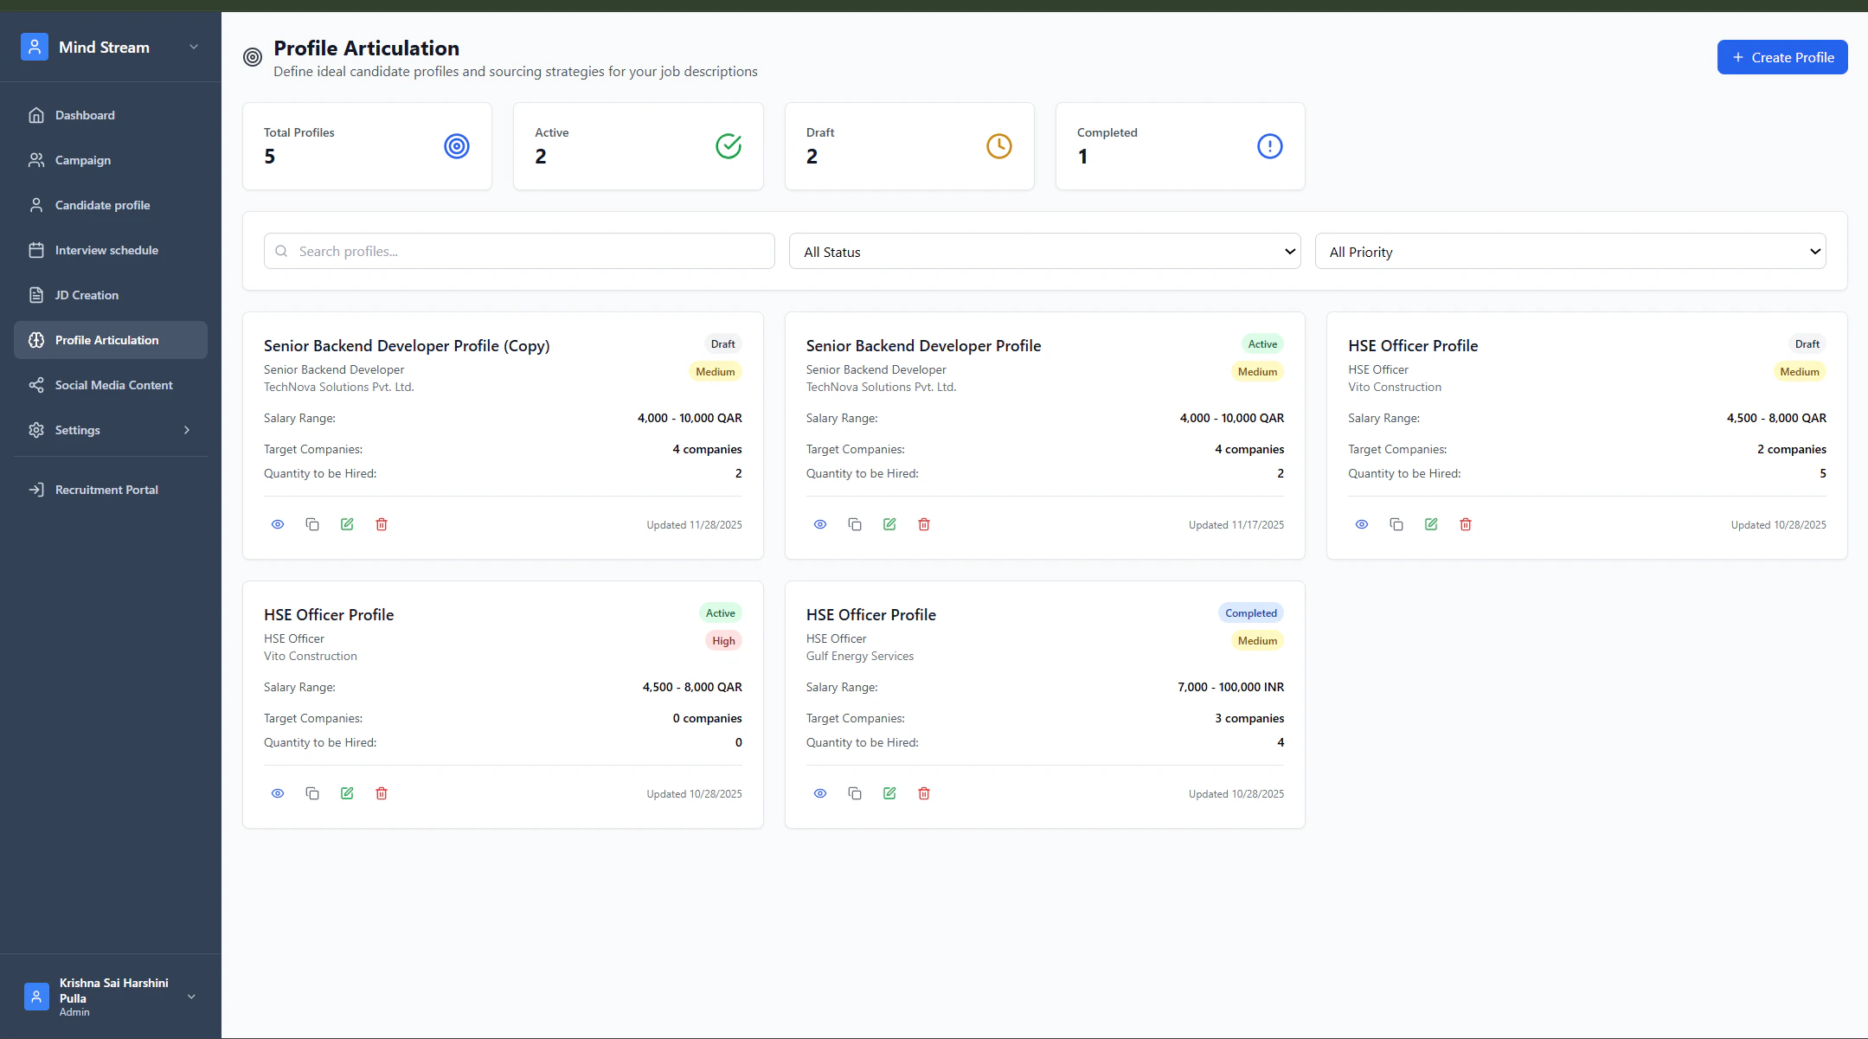Duplicate the Senior Backend Developer Profile (Copy) card

(312, 524)
